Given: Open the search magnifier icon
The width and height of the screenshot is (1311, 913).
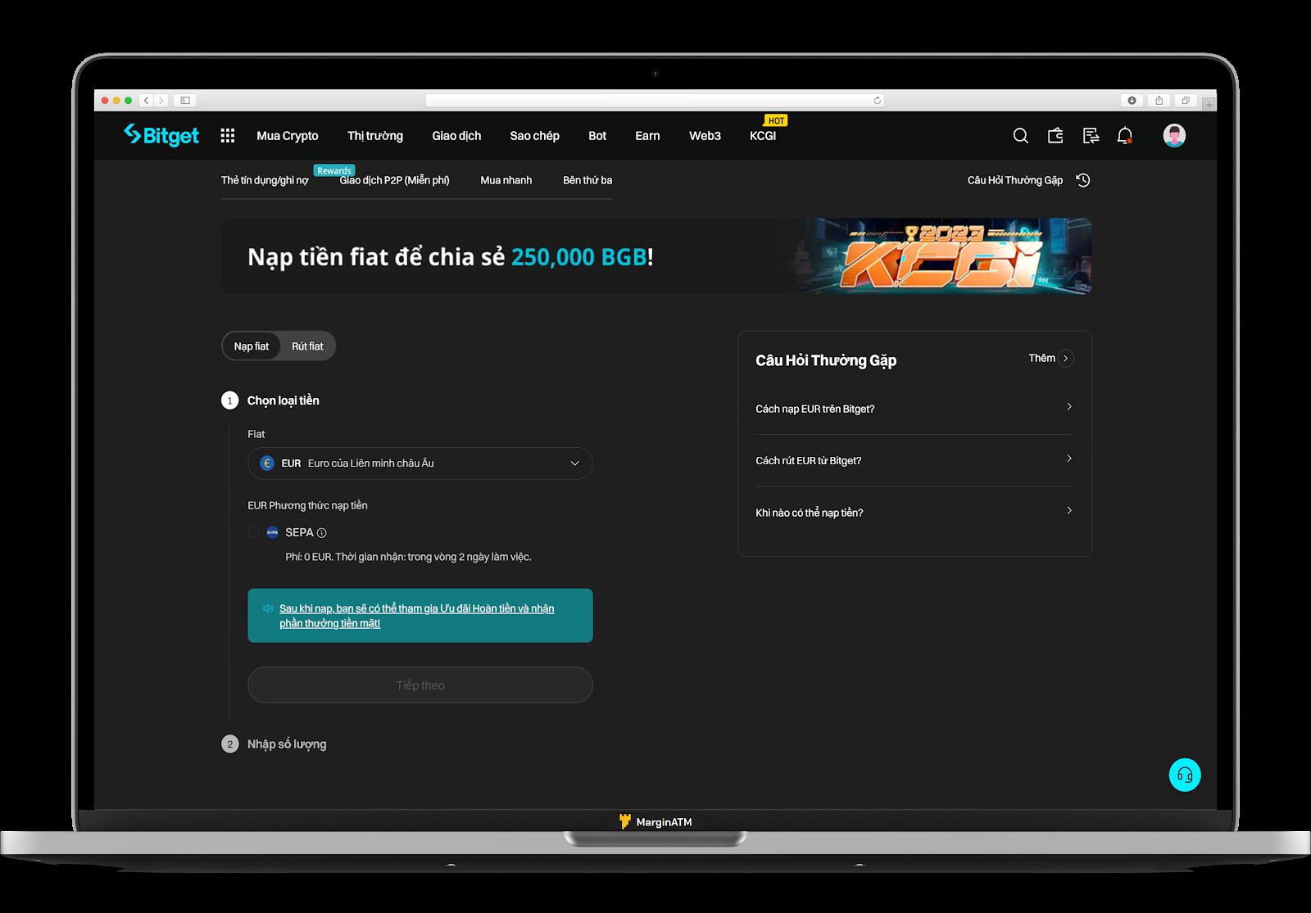Looking at the screenshot, I should point(1021,136).
